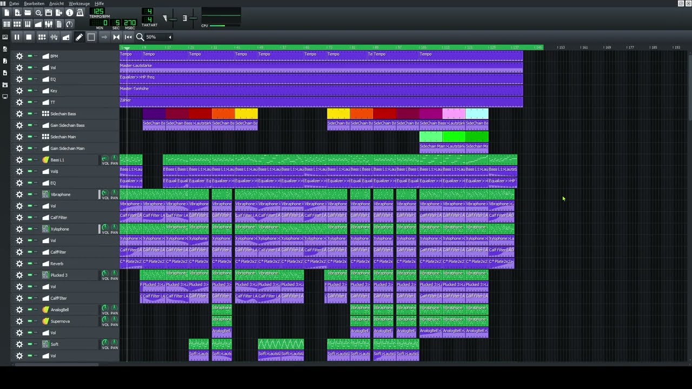
Task: Click the Gain Sidechain Main track label
Action: [x=67, y=148]
